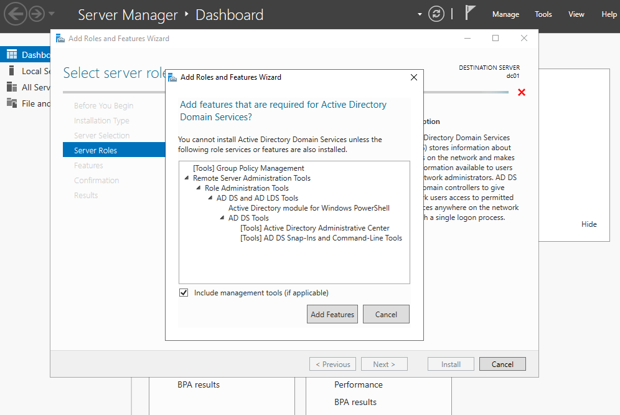Click the Add Features button
This screenshot has width=620, height=415.
coord(332,314)
